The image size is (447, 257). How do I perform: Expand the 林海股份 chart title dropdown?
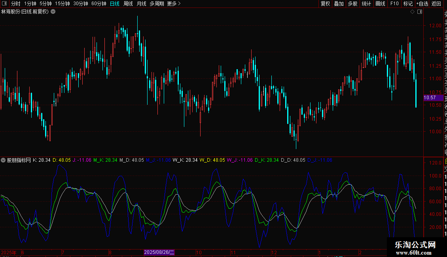(53, 12)
